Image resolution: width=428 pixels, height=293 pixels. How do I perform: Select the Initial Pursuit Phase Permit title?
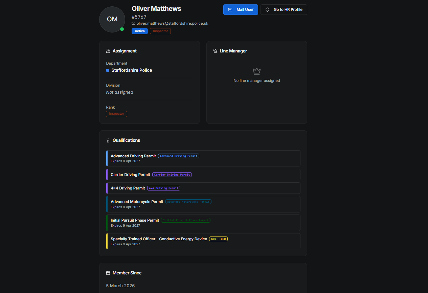coord(135,220)
